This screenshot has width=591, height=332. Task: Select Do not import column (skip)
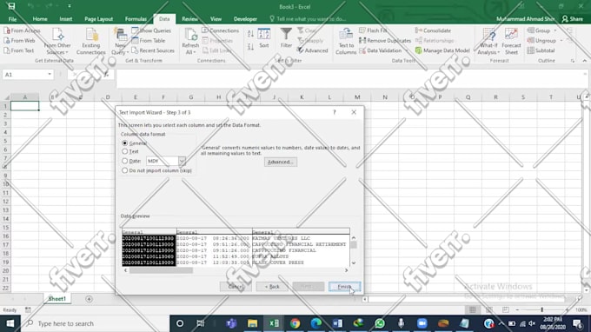tap(125, 170)
